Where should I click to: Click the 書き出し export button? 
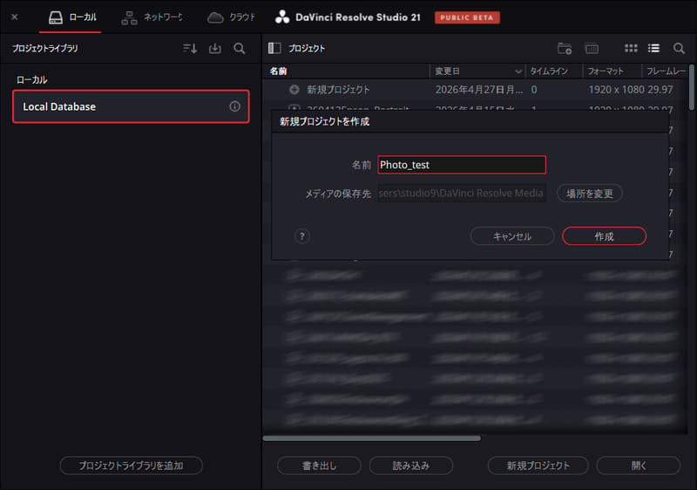point(319,466)
